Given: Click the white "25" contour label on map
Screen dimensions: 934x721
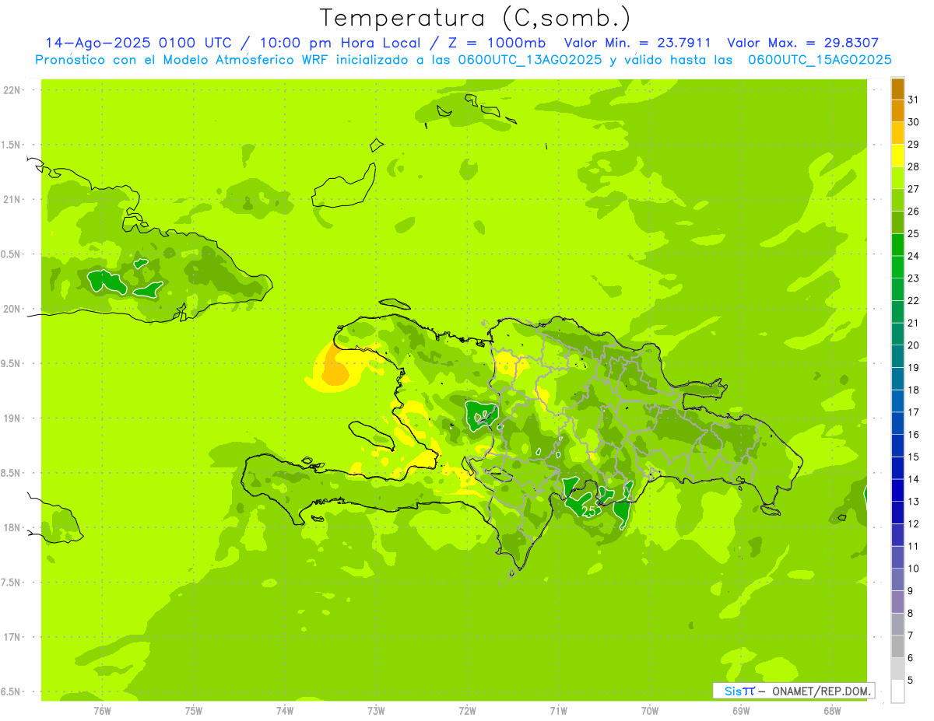Looking at the screenshot, I should click(589, 512).
